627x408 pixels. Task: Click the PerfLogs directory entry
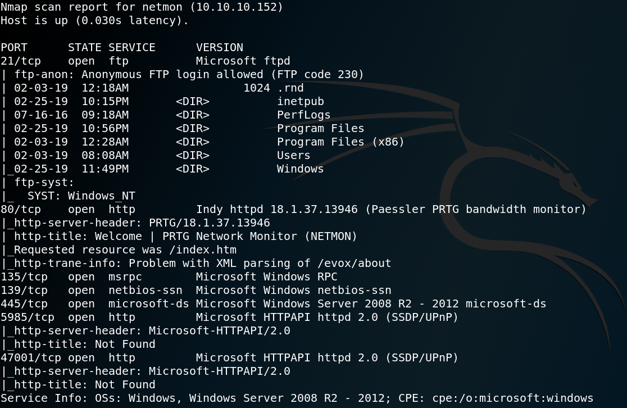pyautogui.click(x=303, y=115)
